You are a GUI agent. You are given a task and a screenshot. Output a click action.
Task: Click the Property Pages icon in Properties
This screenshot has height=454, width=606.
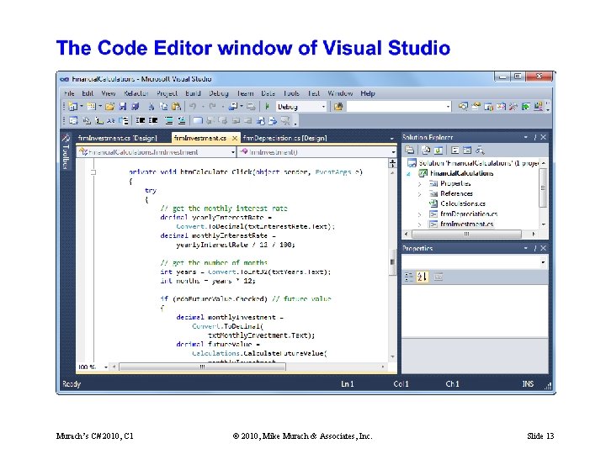[x=439, y=277]
